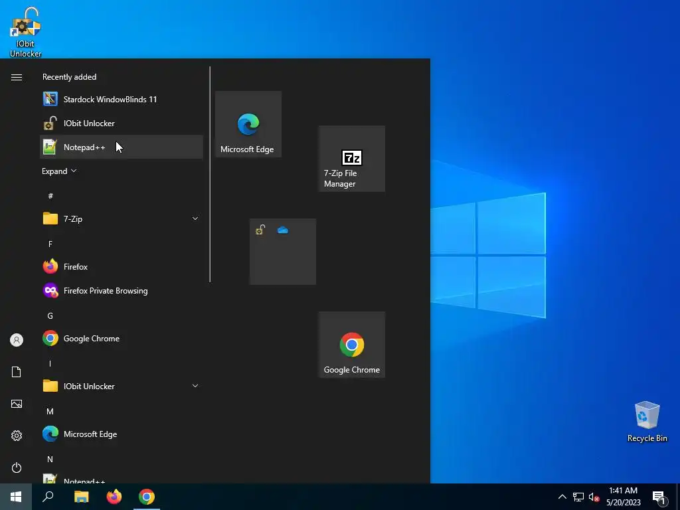Click the 'M' letter header
The height and width of the screenshot is (510, 680).
tap(50, 411)
